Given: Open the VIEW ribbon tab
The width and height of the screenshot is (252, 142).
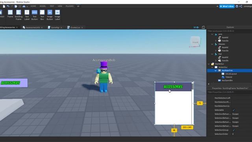Looking at the screenshot, I should [x=60, y=6].
